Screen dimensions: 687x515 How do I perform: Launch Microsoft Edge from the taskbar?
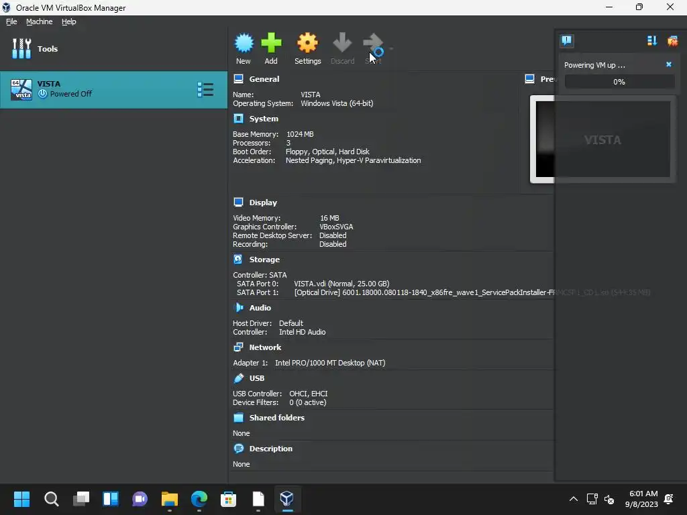[x=199, y=499]
